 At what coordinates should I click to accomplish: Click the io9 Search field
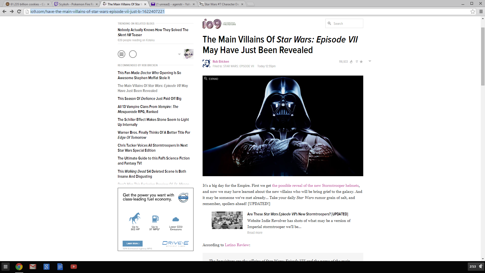click(x=344, y=24)
